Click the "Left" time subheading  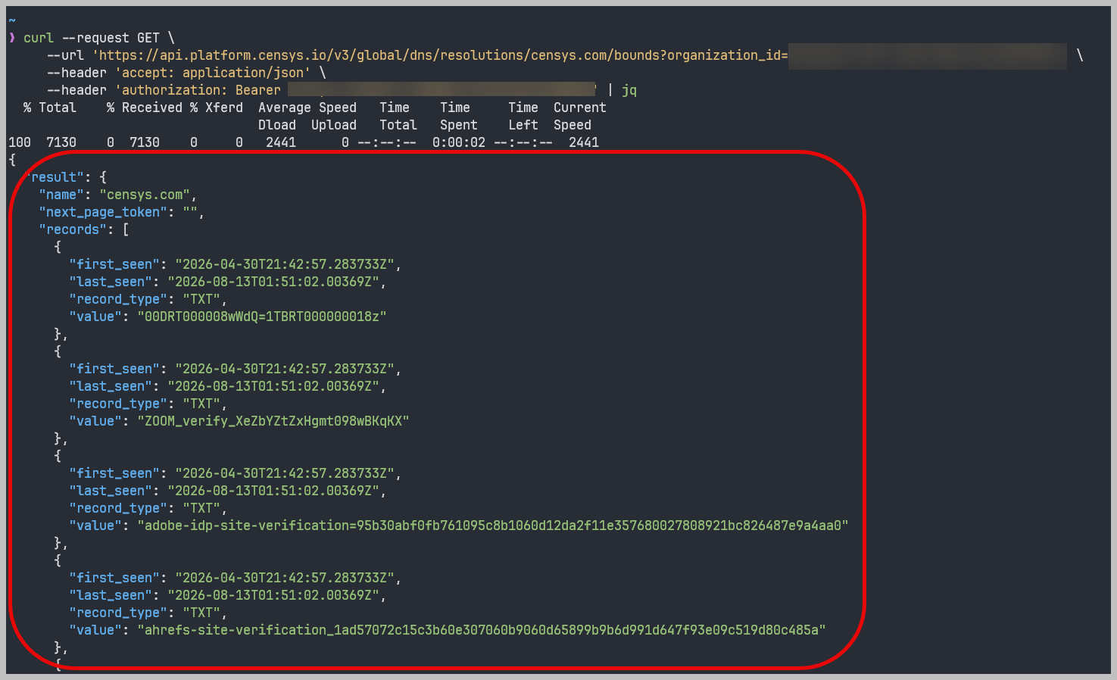pyautogui.click(x=523, y=125)
